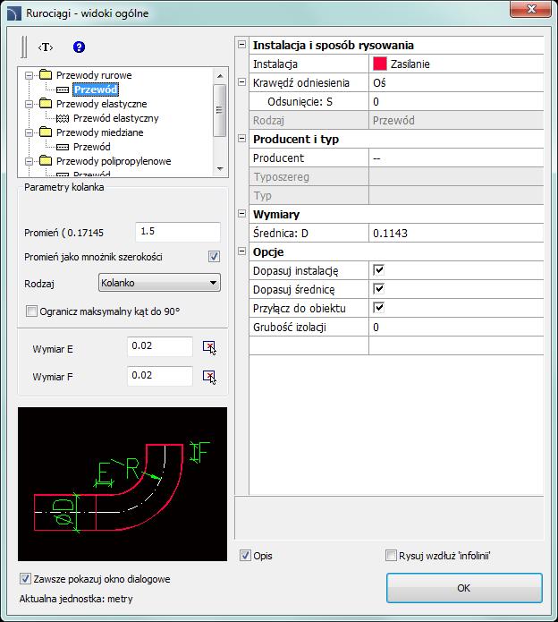Click the <T> template toolbar icon
Image resolution: width=558 pixels, height=622 pixels.
click(x=46, y=47)
